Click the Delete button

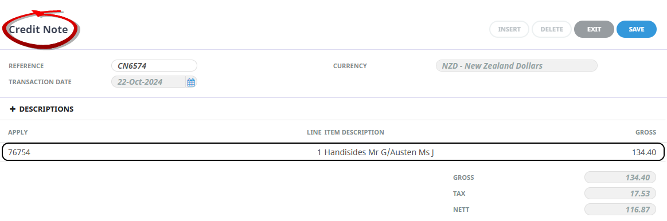pos(552,29)
